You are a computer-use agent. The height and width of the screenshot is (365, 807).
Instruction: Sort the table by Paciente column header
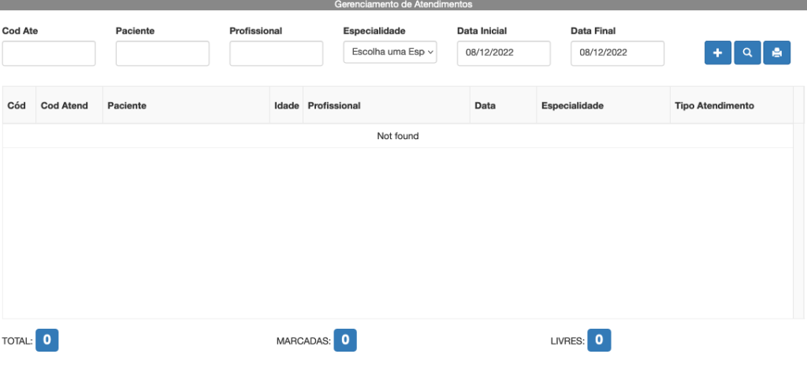127,105
